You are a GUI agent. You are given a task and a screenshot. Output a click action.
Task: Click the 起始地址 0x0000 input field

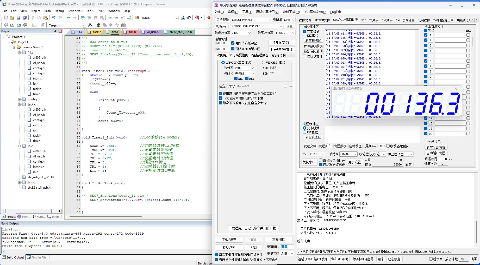pos(222,43)
